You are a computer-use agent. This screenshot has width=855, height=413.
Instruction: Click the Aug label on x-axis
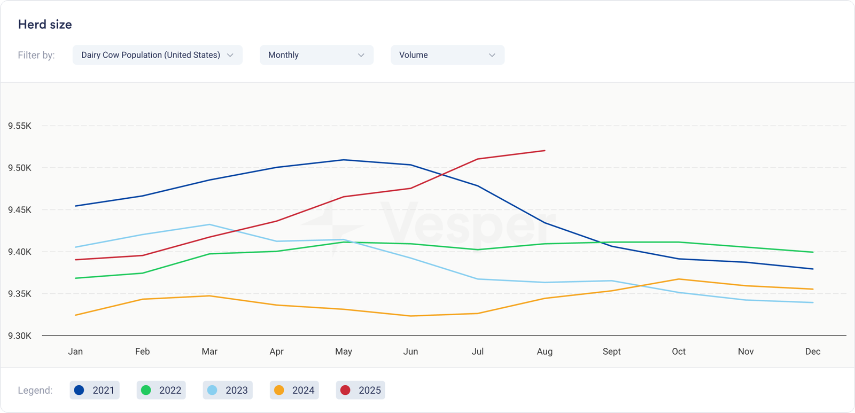point(545,351)
